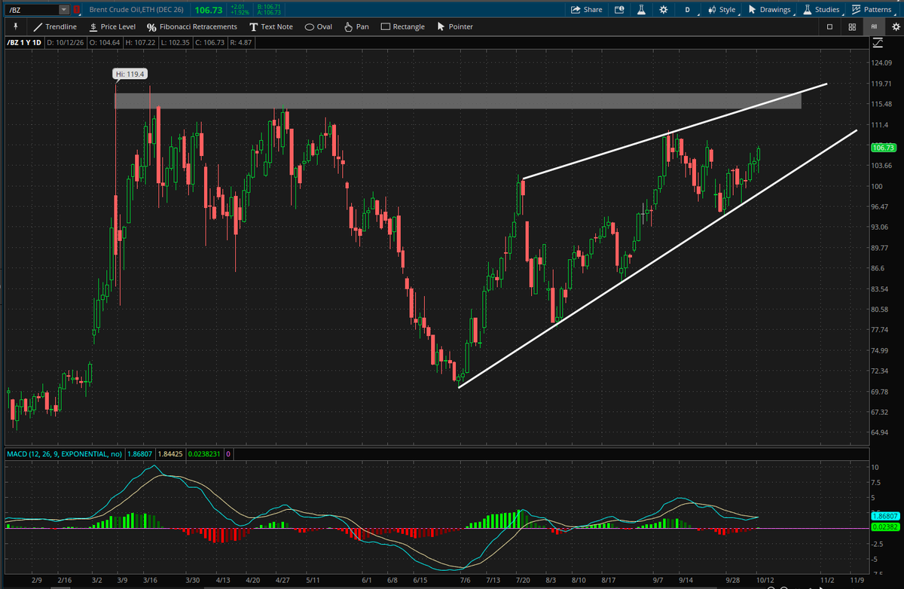Select the Price Level drawing tool

112,26
